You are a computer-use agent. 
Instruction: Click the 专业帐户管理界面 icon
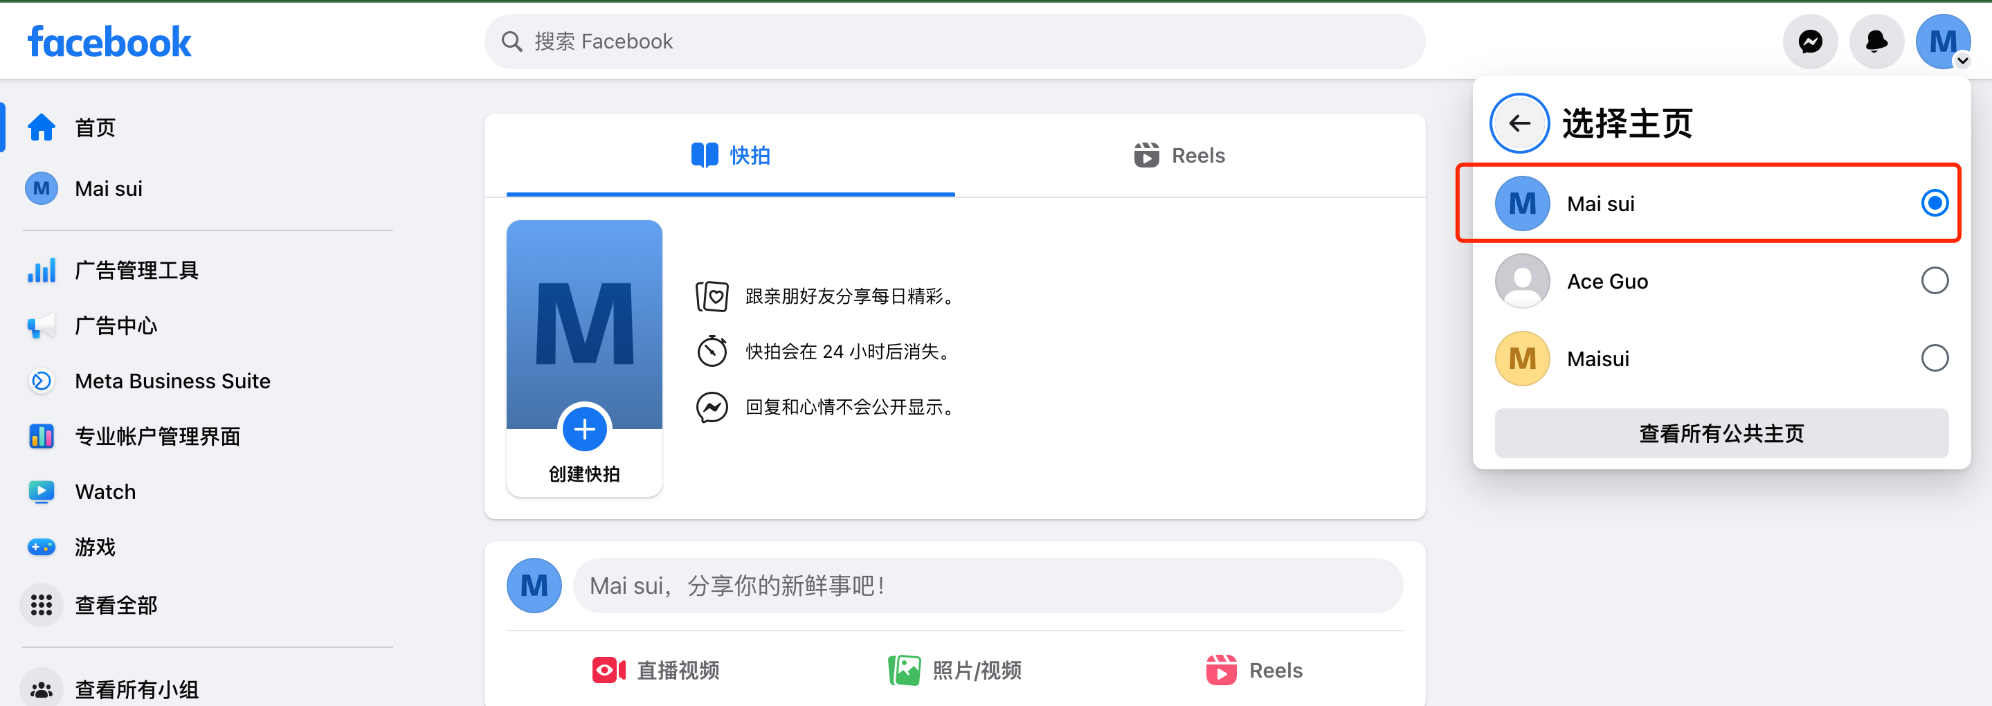click(x=41, y=437)
